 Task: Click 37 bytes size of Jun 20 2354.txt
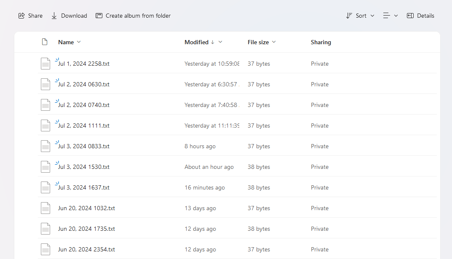pyautogui.click(x=259, y=249)
